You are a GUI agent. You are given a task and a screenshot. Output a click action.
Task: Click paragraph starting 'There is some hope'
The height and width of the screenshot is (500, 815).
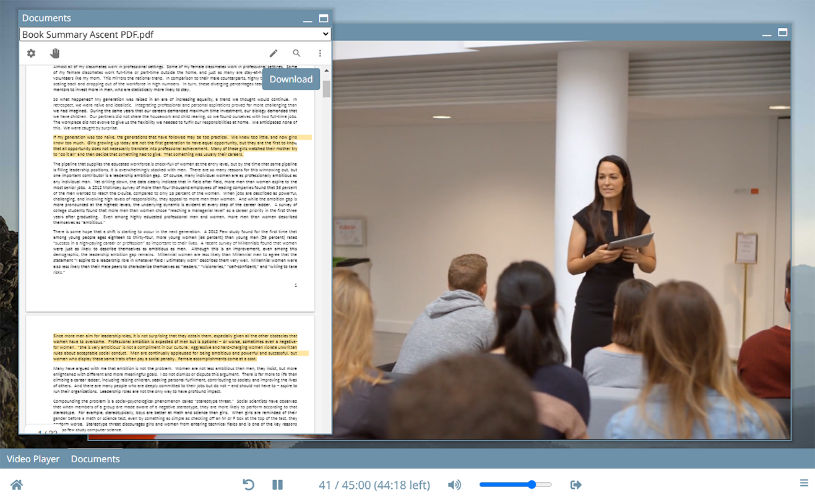(175, 251)
